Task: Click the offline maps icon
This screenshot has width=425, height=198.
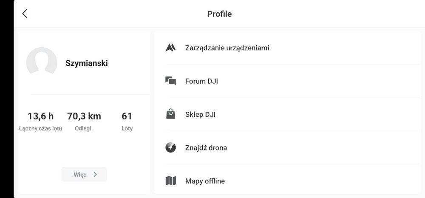Action: coord(170,181)
